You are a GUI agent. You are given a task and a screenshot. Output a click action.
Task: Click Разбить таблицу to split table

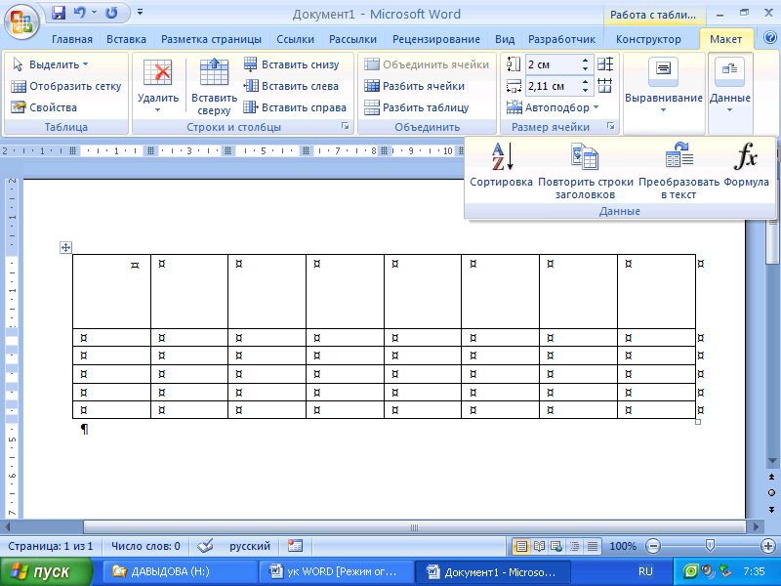pos(417,107)
